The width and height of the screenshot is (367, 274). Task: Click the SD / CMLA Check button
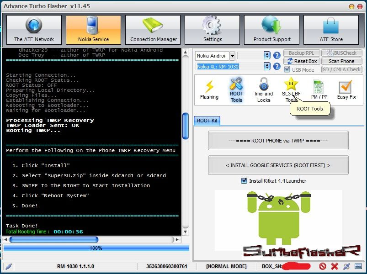click(x=342, y=69)
